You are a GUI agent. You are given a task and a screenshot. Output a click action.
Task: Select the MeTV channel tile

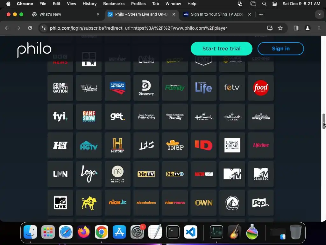(x=146, y=174)
